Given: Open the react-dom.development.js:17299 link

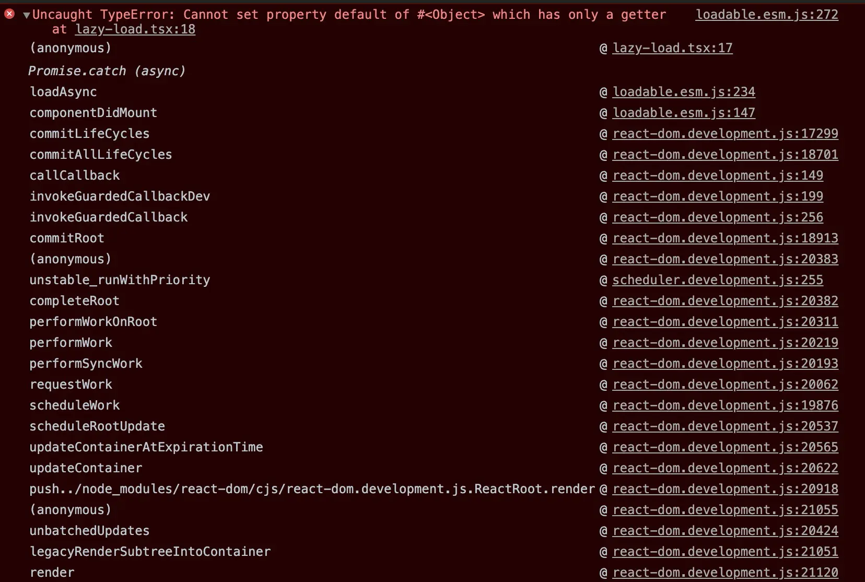Looking at the screenshot, I should click(725, 134).
